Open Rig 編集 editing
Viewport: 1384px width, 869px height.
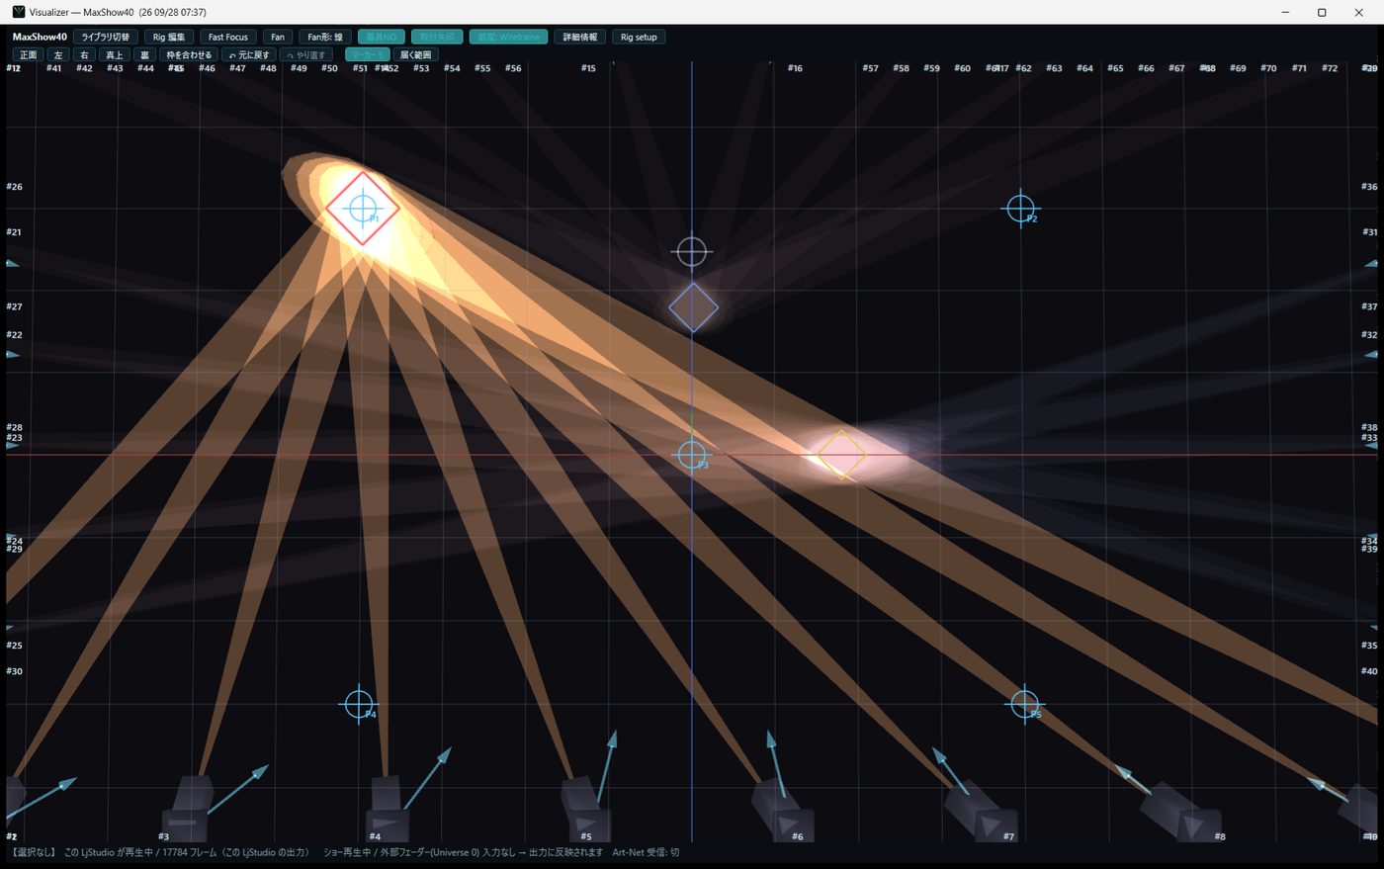tap(169, 37)
